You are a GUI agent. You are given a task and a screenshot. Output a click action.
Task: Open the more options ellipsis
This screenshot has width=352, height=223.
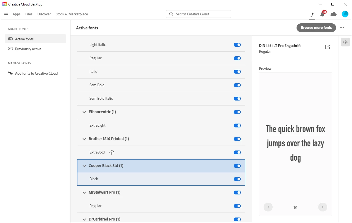click(x=342, y=28)
